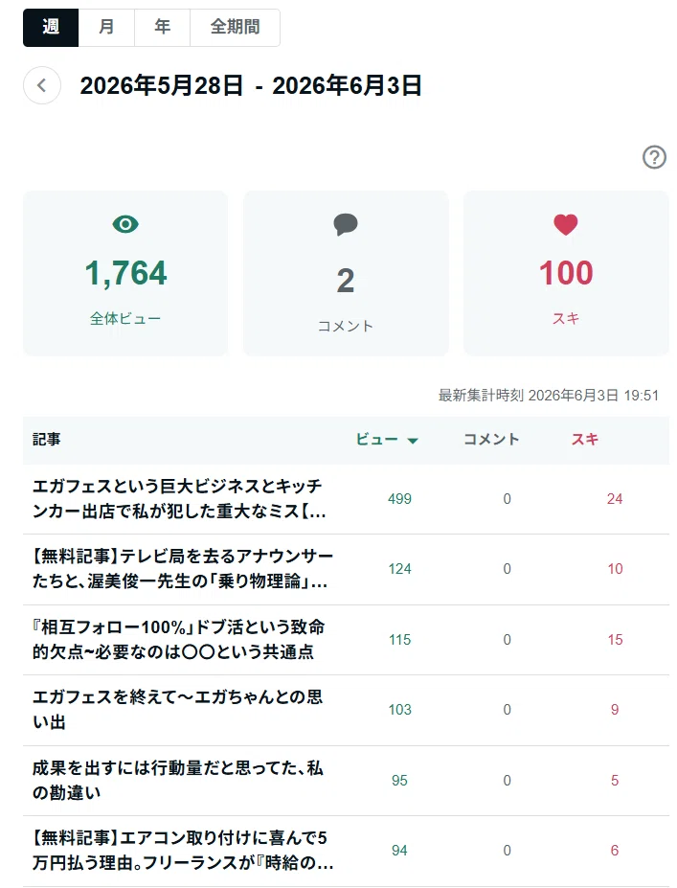Click comment count 0 in エアコン取り付け row
The height and width of the screenshot is (888, 677).
coord(508,851)
